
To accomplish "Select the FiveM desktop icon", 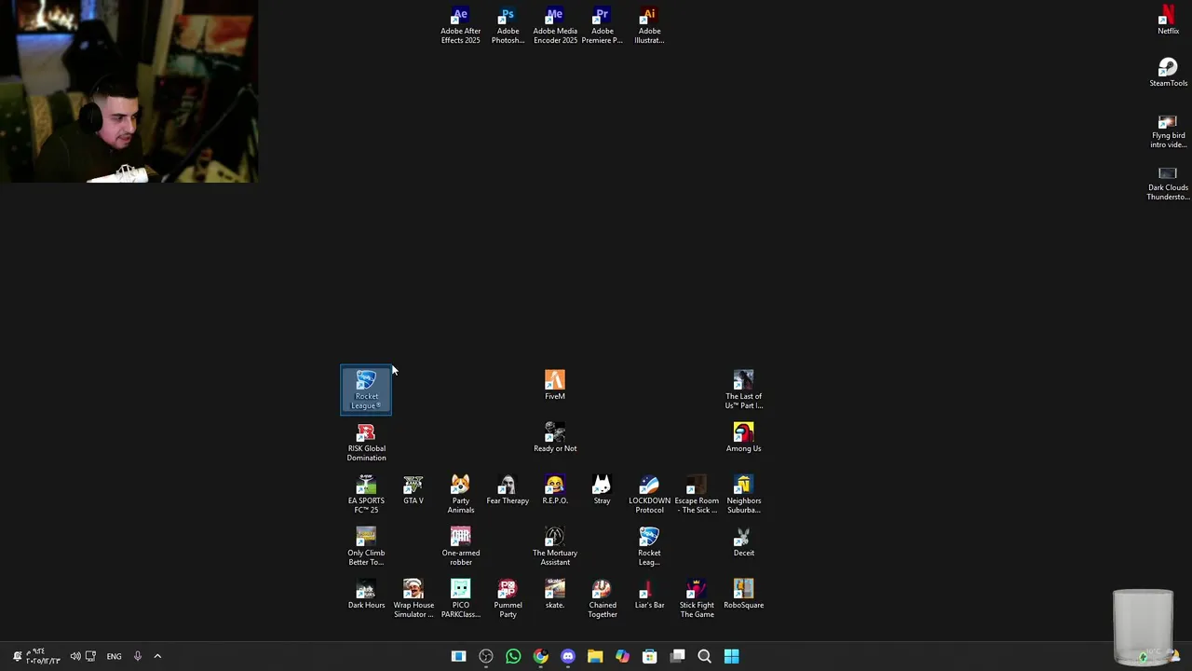I will coord(555,386).
